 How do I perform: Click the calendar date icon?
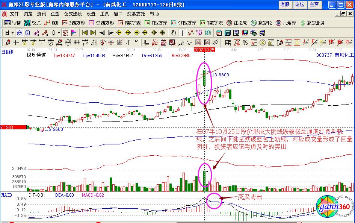[x=219, y=33]
